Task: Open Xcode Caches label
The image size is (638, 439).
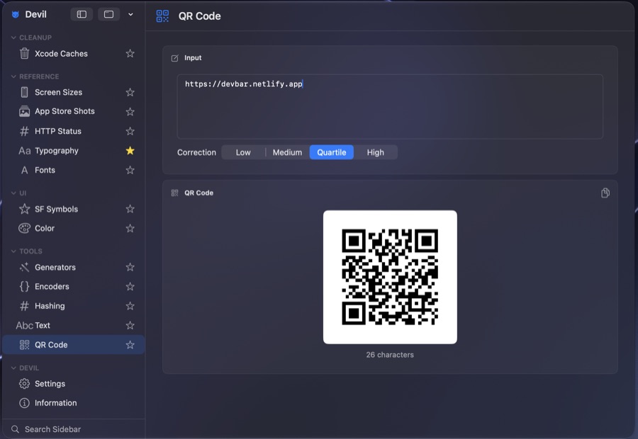Action: tap(61, 54)
